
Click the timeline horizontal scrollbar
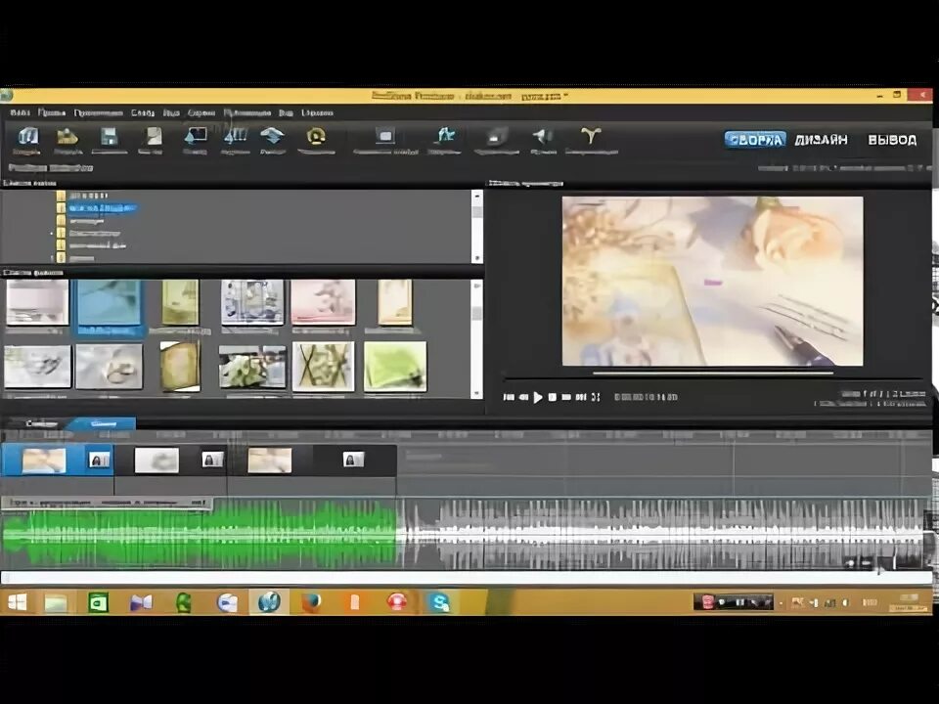466,578
